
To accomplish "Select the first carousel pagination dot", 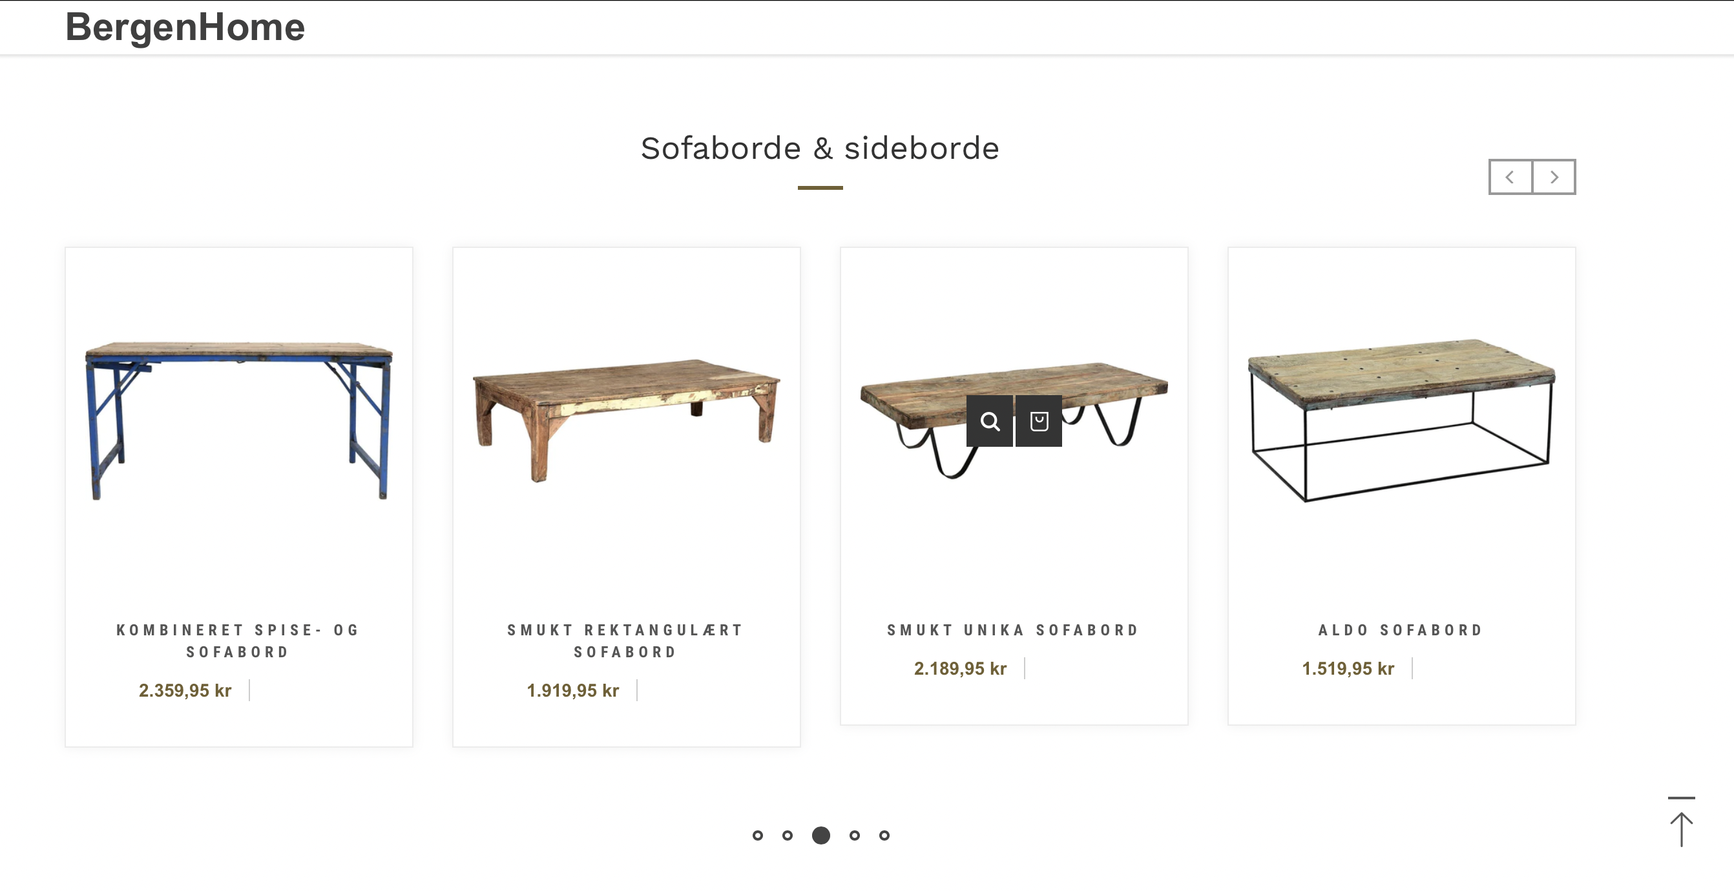I will click(x=757, y=835).
